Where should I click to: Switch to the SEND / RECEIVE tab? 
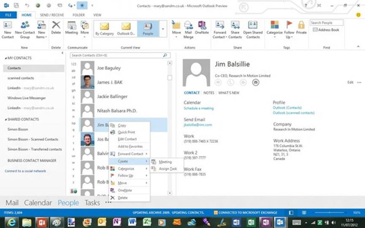coord(51,15)
